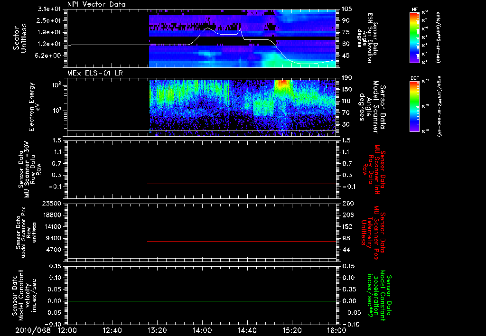The width and height of the screenshot is (486, 336).
Task: Select the "MEx ELS-01 LR" panel title
Action: [94, 74]
